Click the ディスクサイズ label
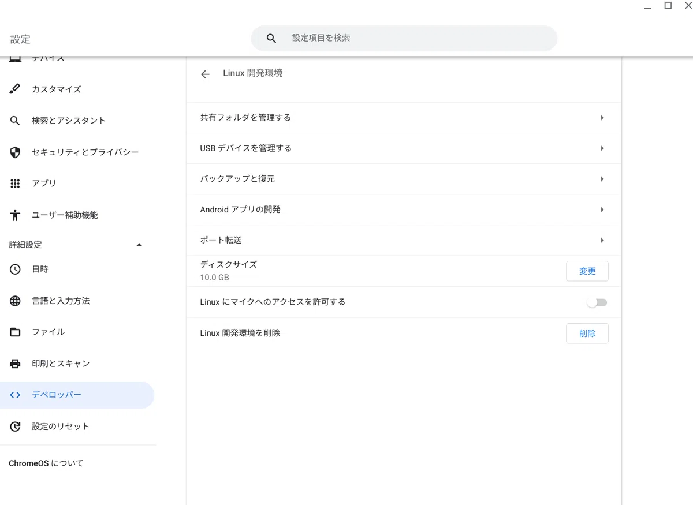Image resolution: width=693 pixels, height=505 pixels. [229, 264]
